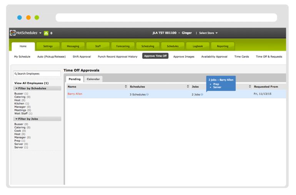Open Time Off & Requests page
This screenshot has height=195, width=296.
tap(269, 57)
